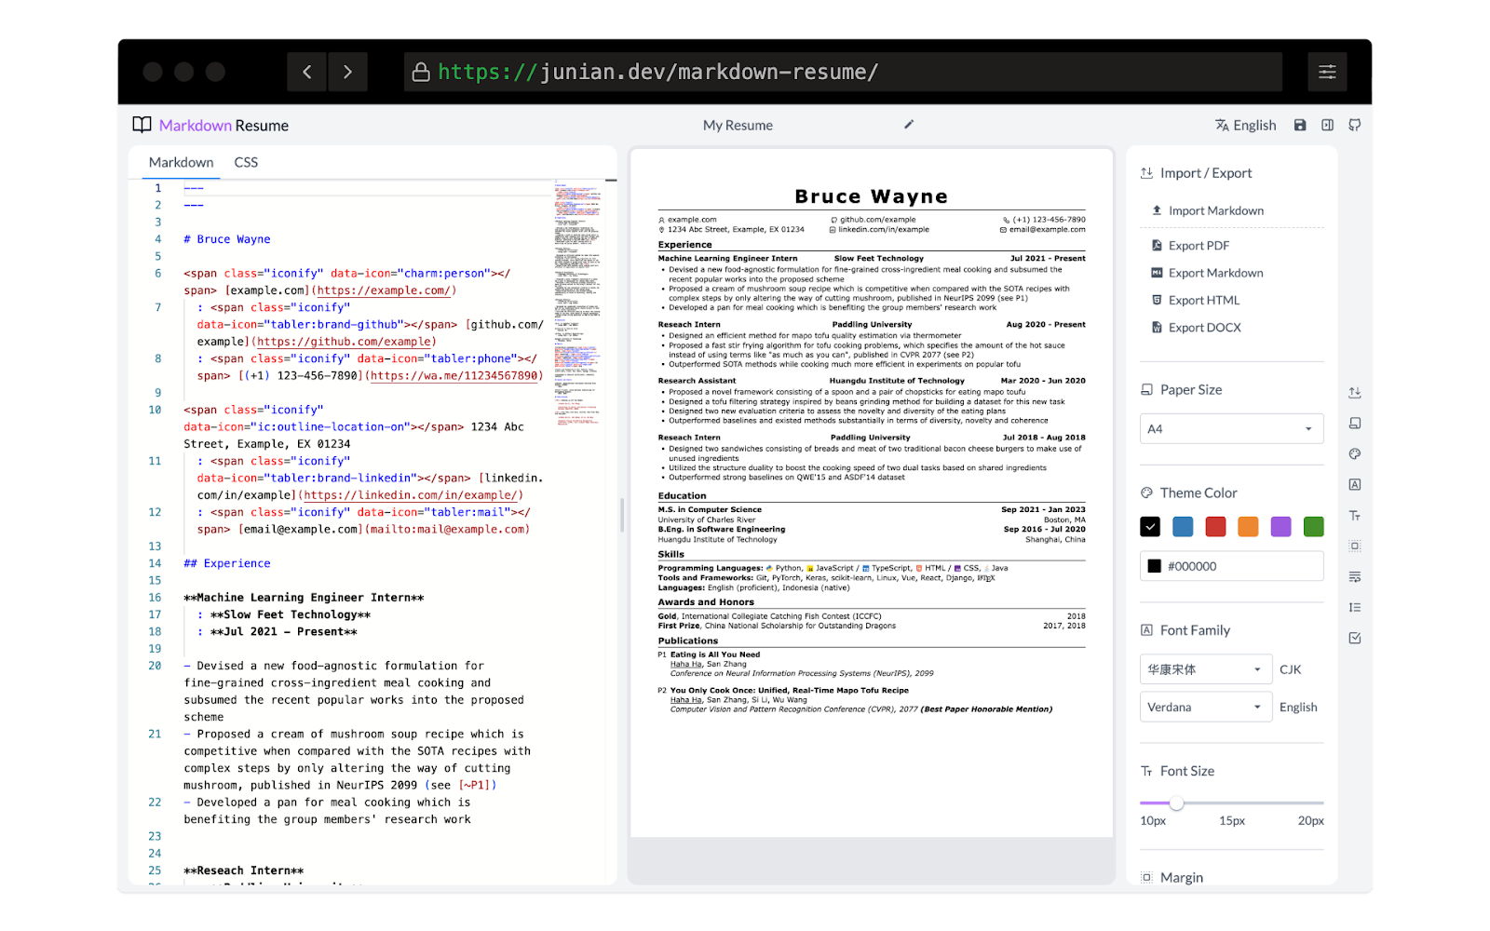Click the 'Font Family' section heading
This screenshot has height=931, width=1490.
tap(1195, 630)
